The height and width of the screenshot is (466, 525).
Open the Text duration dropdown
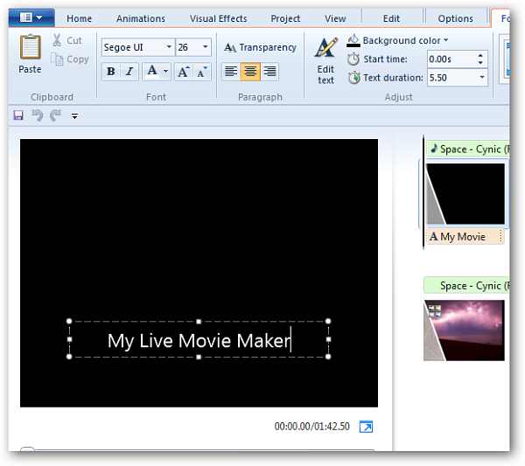(482, 78)
